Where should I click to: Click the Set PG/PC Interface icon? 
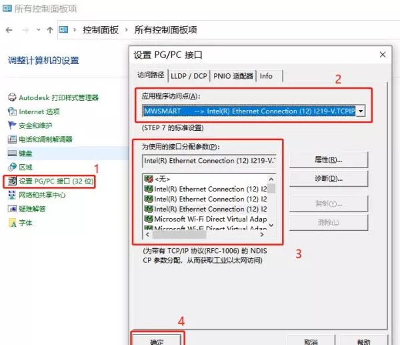[12, 181]
